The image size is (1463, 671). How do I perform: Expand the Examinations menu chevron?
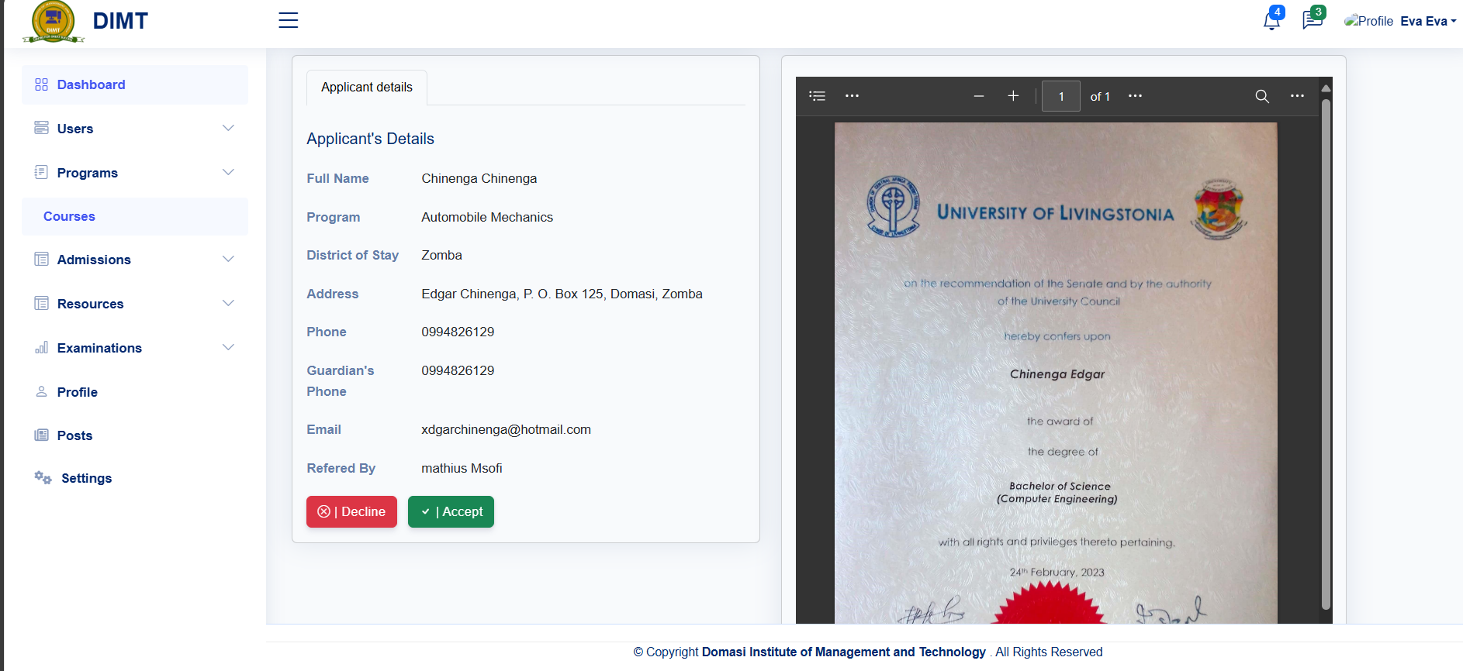coord(228,347)
